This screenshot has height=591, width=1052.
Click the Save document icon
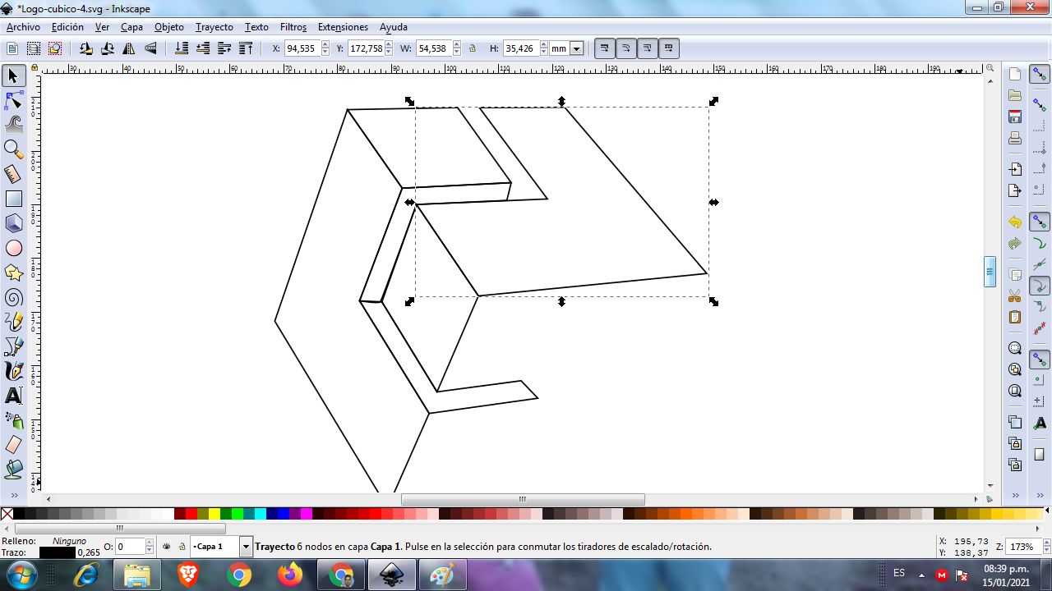coord(1015,117)
